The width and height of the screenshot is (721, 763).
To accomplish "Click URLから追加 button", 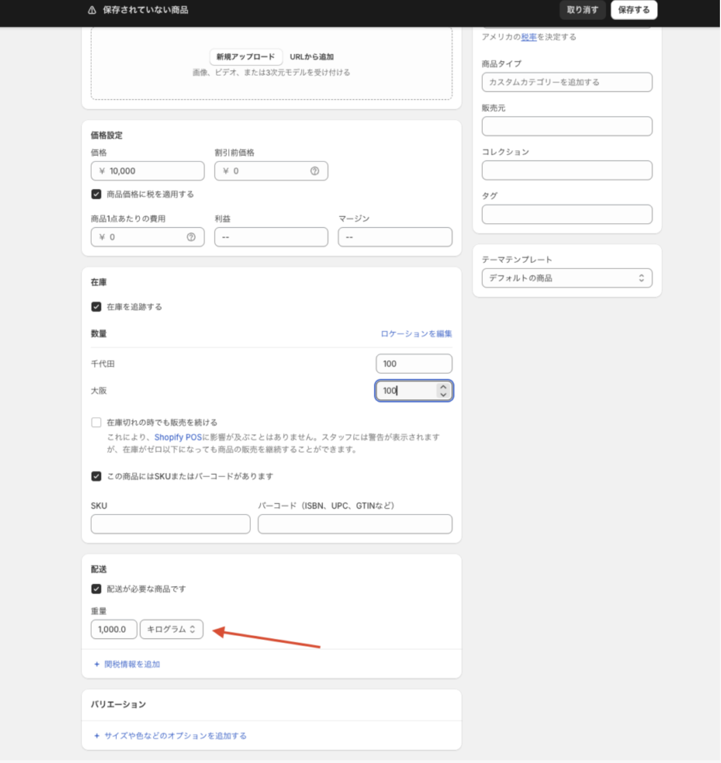I will pyautogui.click(x=312, y=57).
